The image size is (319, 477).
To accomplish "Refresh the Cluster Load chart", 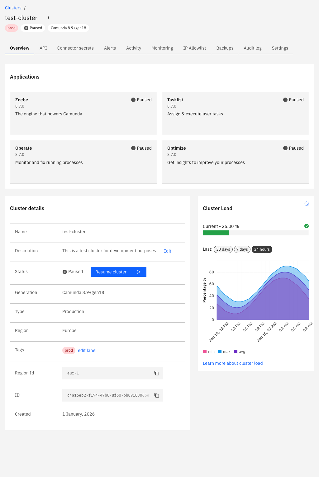I will (307, 204).
